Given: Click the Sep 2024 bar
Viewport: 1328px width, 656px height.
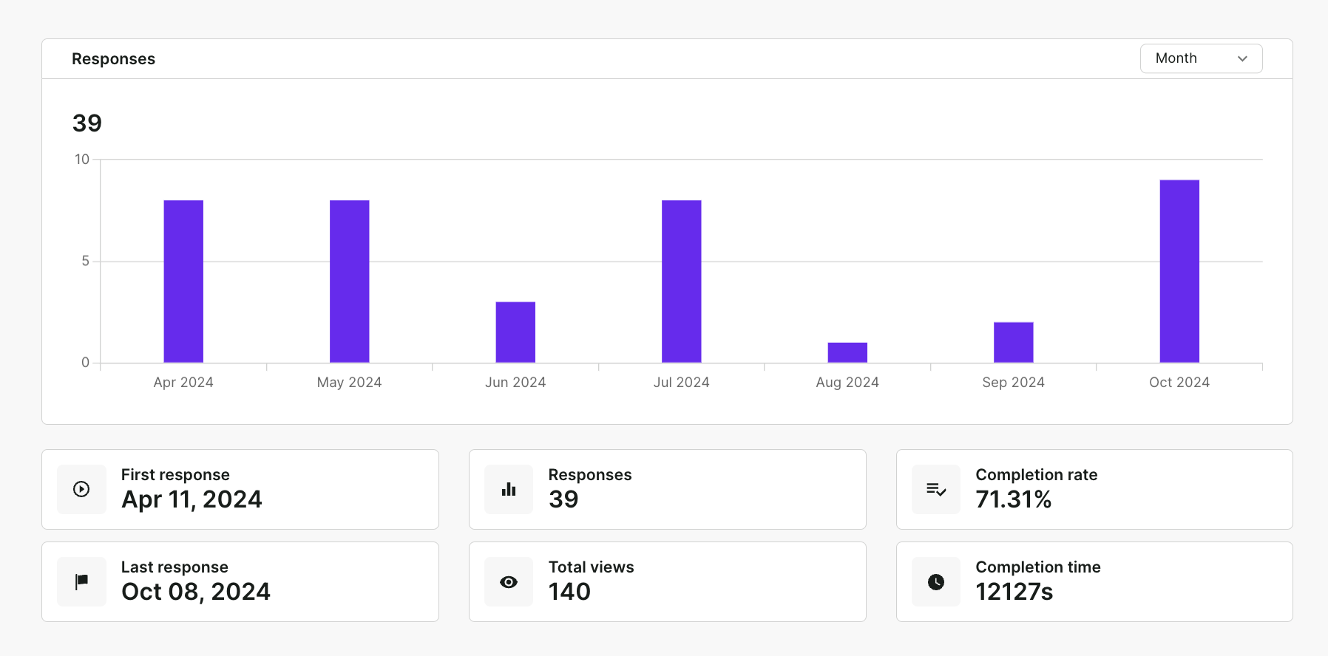Looking at the screenshot, I should point(1014,342).
